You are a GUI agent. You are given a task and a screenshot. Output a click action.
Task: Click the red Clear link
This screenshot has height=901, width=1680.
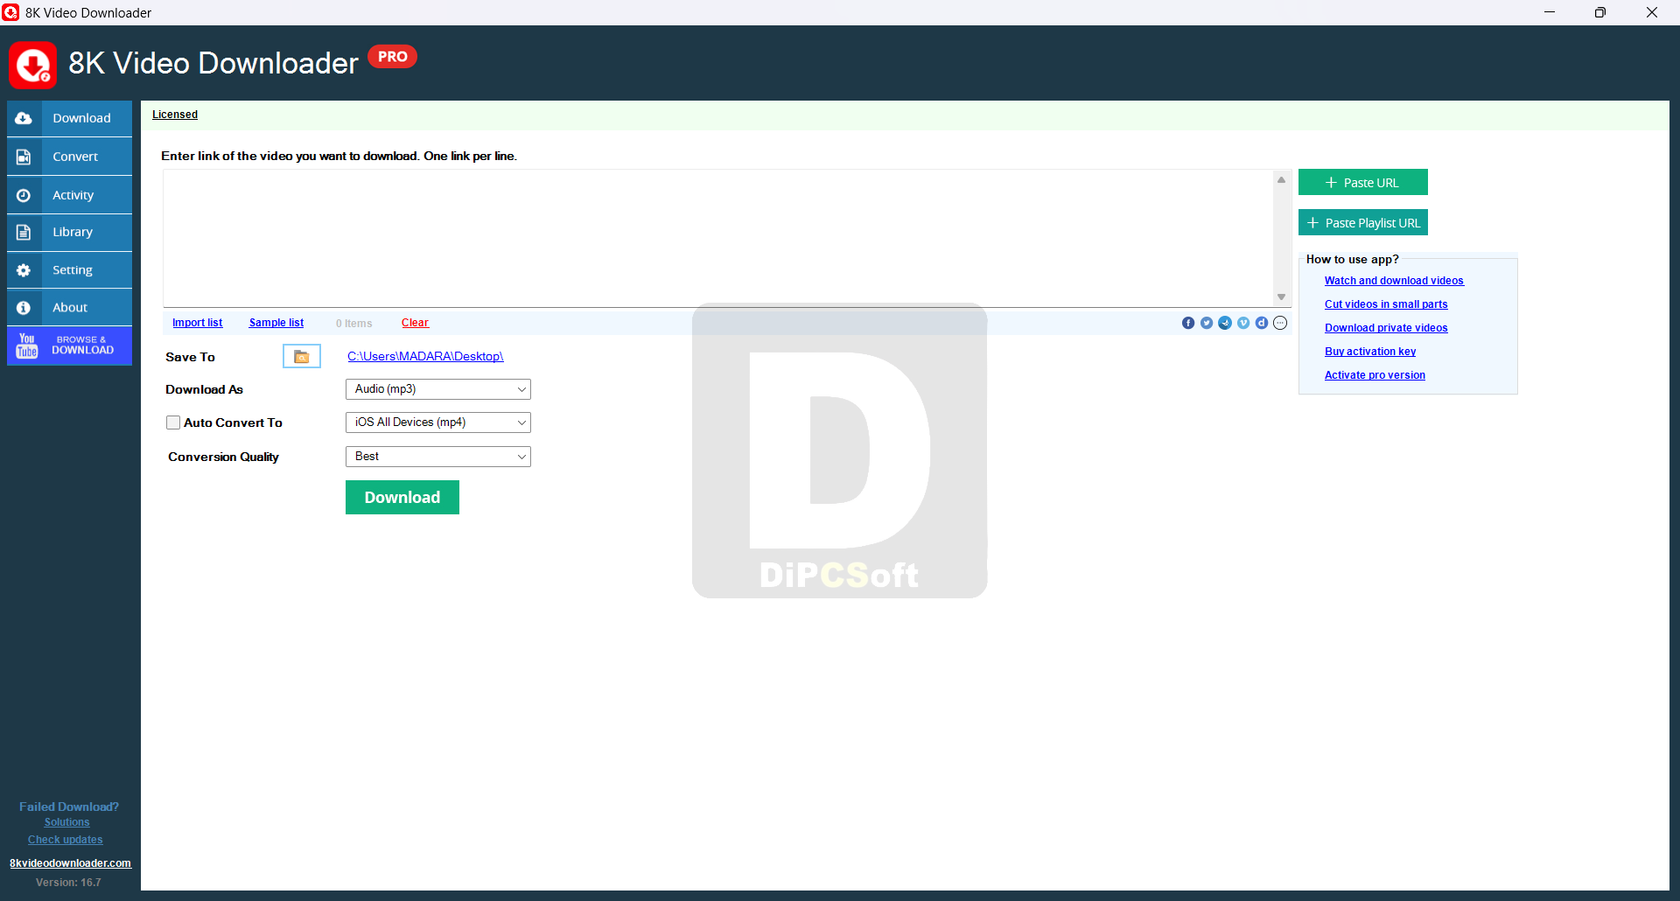click(x=416, y=323)
